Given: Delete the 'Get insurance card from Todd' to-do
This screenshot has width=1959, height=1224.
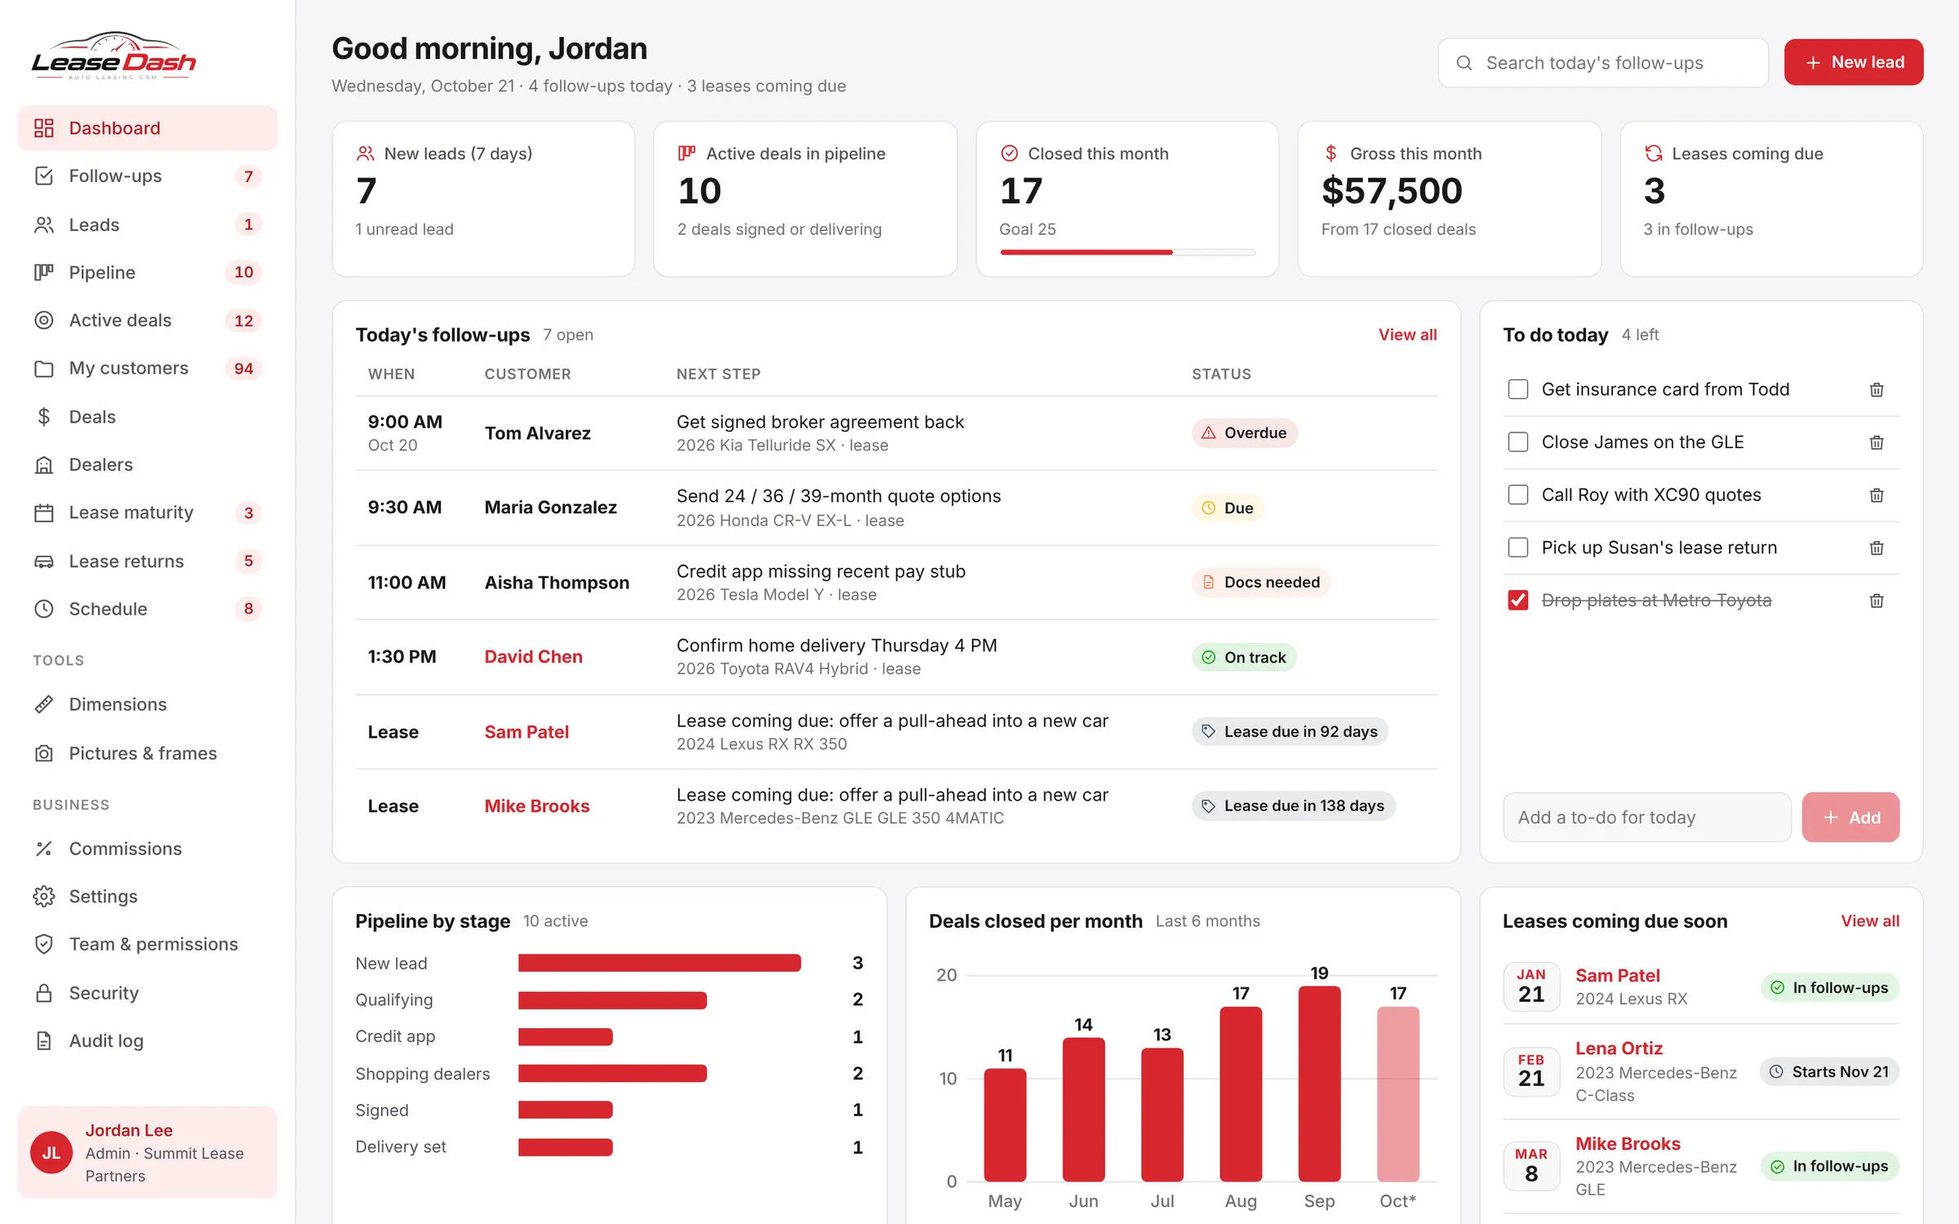Looking at the screenshot, I should coord(1876,390).
